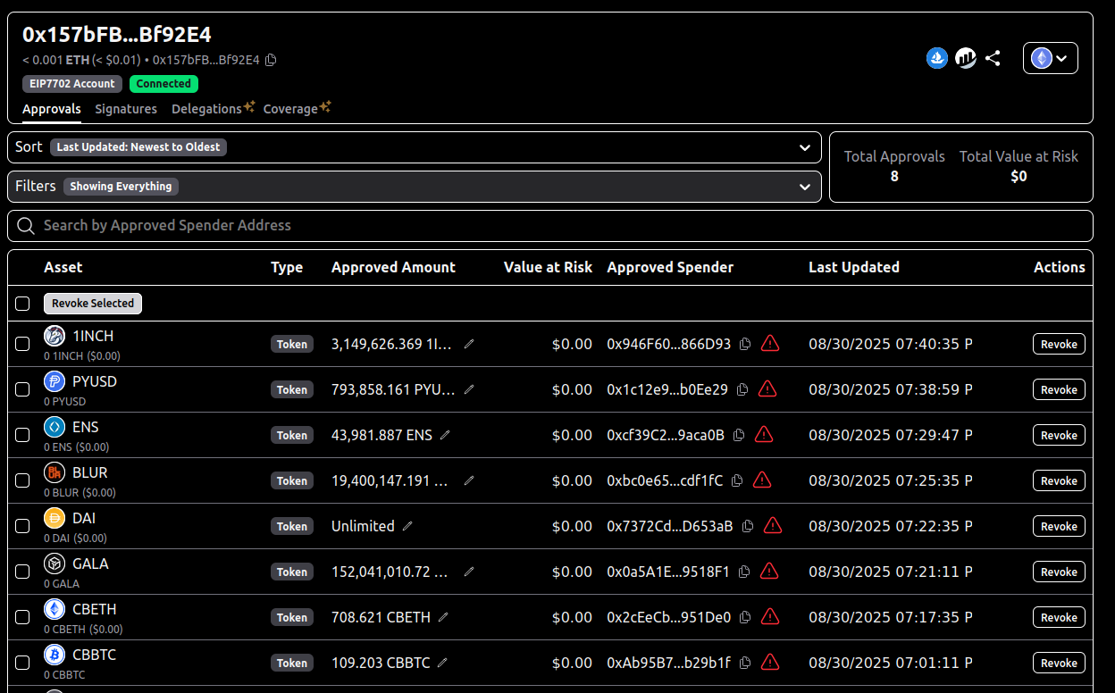Click the Etherscan block explorer icon
Viewport: 1115px width, 693px height.
click(x=966, y=58)
